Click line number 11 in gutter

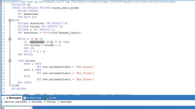click(x=3, y=36)
